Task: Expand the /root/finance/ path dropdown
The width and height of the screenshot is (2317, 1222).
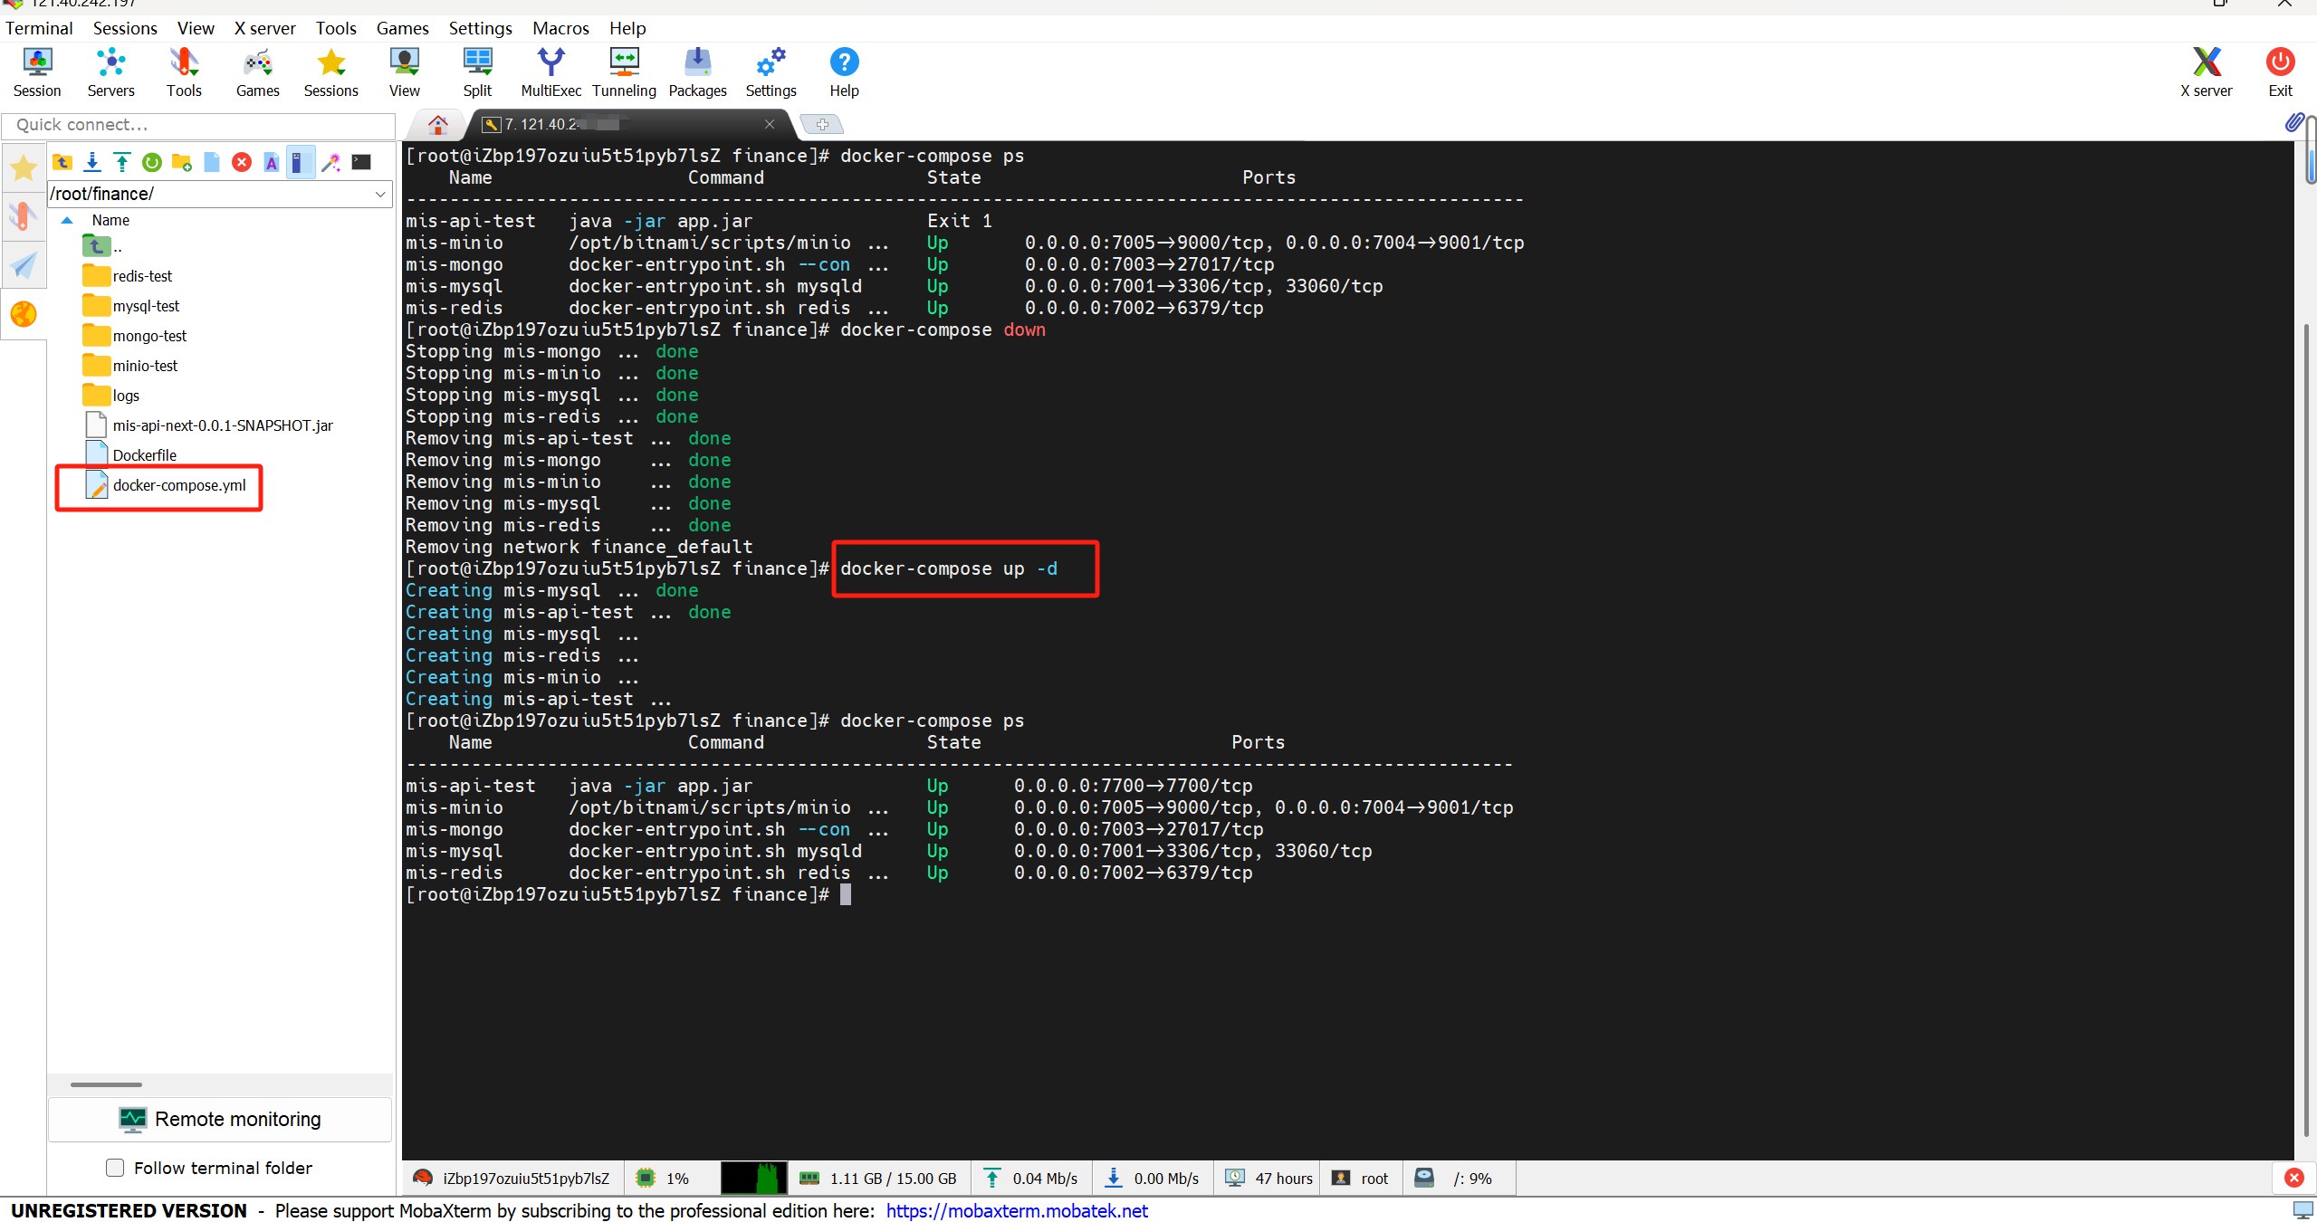Action: [x=380, y=194]
